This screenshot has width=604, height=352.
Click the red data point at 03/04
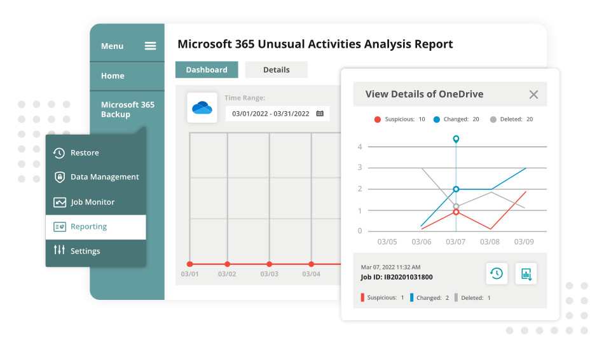[312, 264]
